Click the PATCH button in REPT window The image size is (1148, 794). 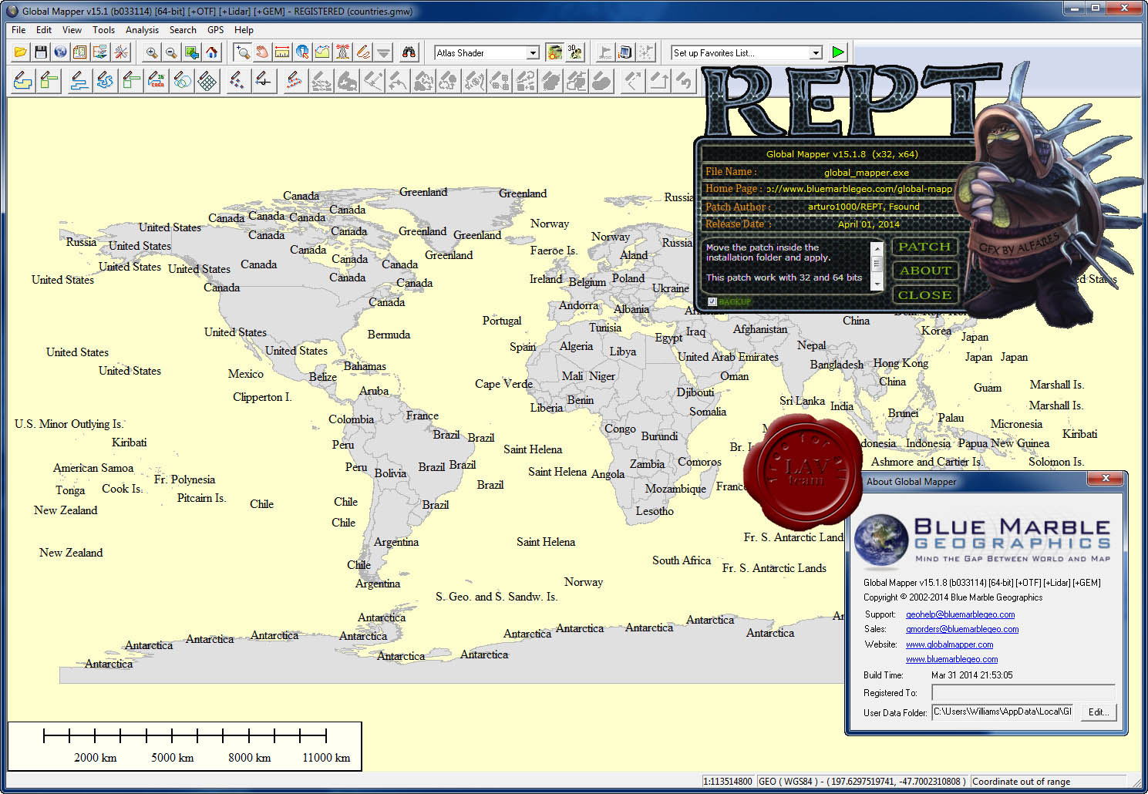click(924, 247)
